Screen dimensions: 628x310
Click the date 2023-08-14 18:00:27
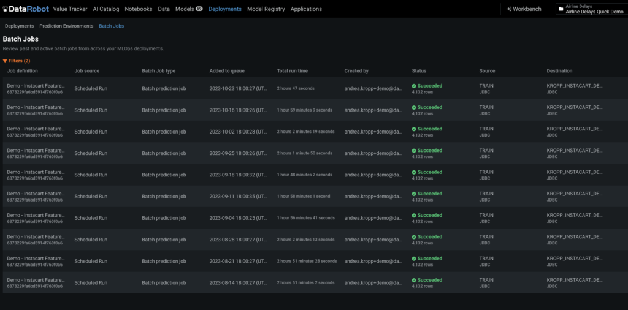(239, 283)
